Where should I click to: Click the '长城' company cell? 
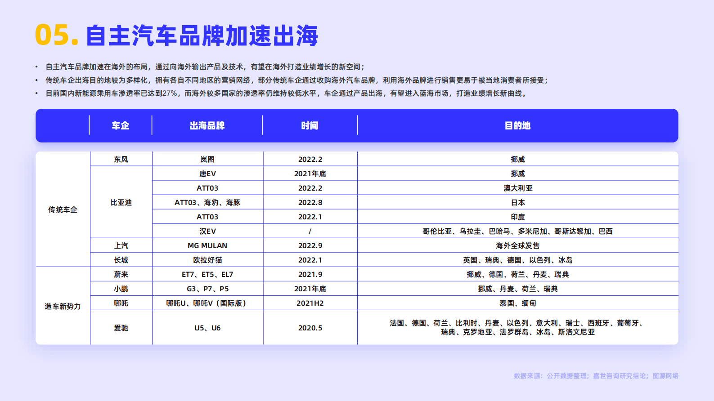pyautogui.click(x=121, y=260)
